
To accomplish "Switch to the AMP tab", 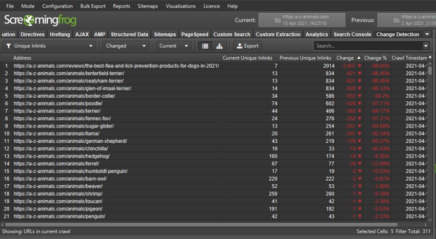I will (x=100, y=34).
